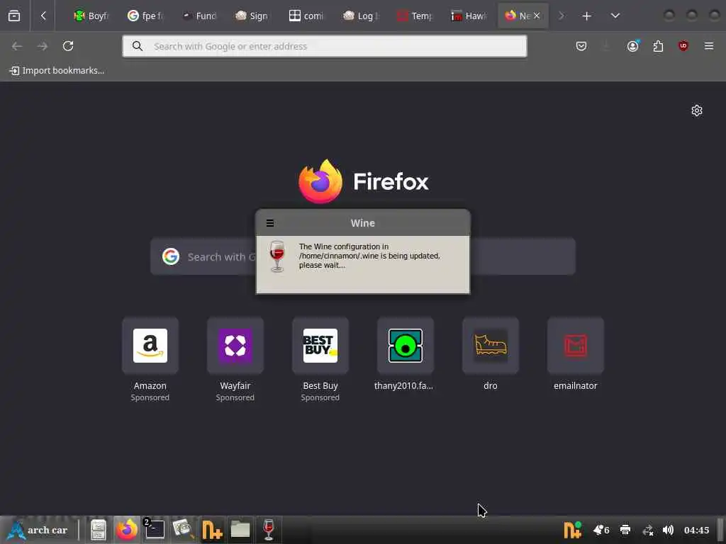Go forward with the forward arrow
This screenshot has height=544, width=726.
(42, 46)
